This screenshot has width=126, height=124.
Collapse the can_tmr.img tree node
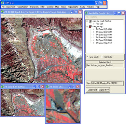(87, 27)
